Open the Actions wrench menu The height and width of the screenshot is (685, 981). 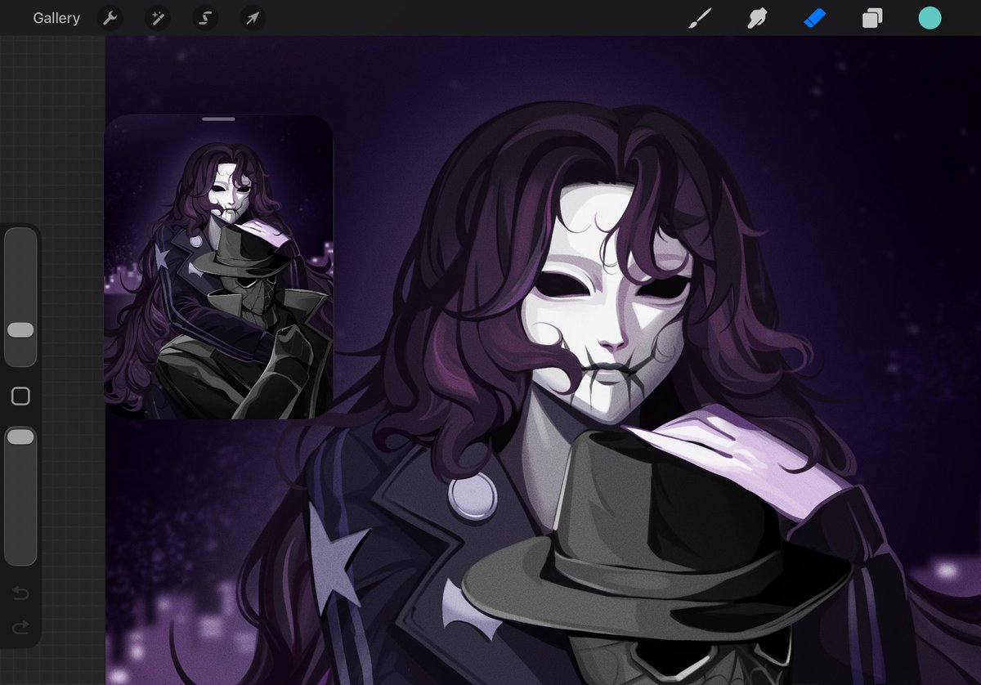(110, 18)
